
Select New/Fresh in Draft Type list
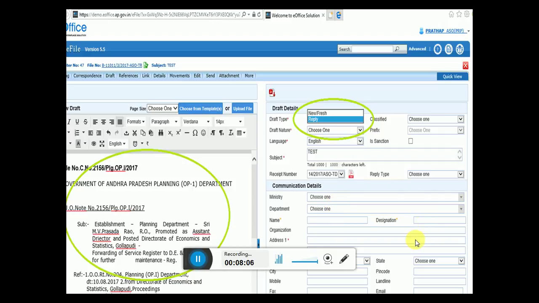click(335, 113)
